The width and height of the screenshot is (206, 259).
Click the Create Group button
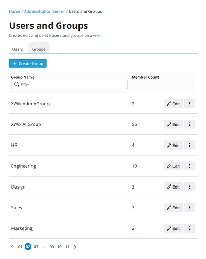[x=28, y=63]
